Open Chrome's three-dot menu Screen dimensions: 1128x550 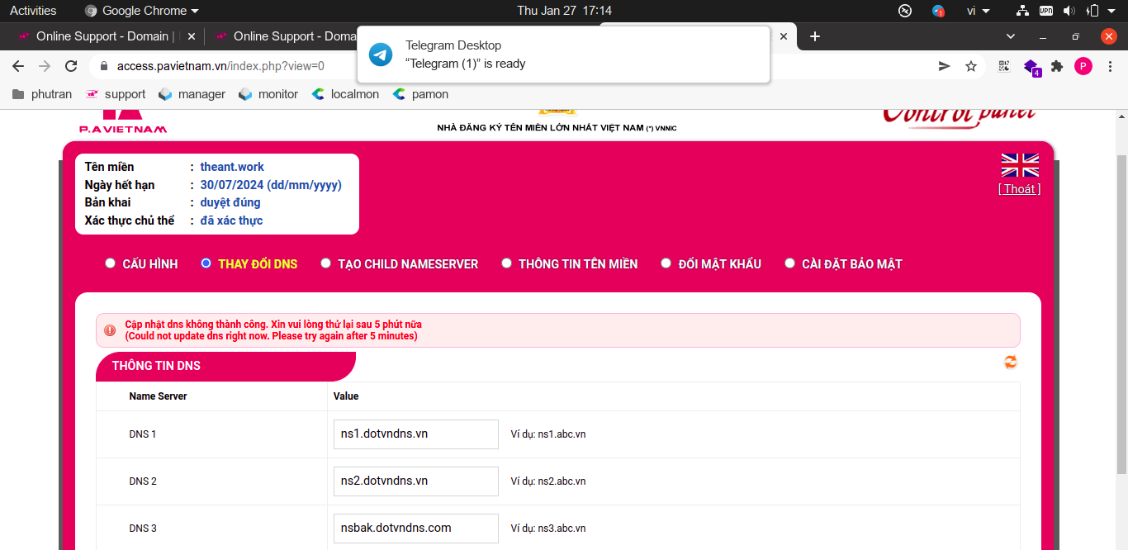point(1110,66)
